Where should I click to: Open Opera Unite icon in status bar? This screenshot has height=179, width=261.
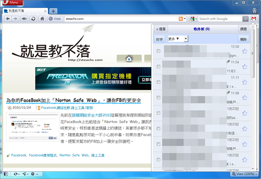[x=25, y=174]
